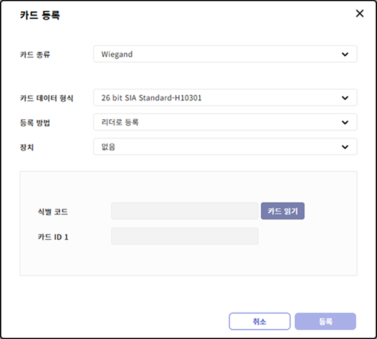Click the chevron arrow beside 26 bit SIA Standard-H10301
The height and width of the screenshot is (339, 377).
tap(345, 98)
